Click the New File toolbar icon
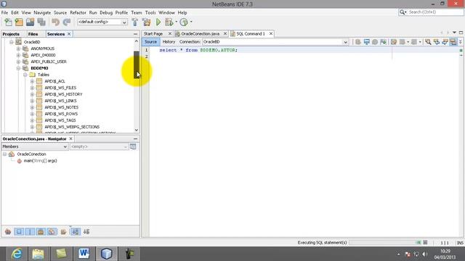The width and height of the screenshot is (465, 261). pyautogui.click(x=8, y=22)
